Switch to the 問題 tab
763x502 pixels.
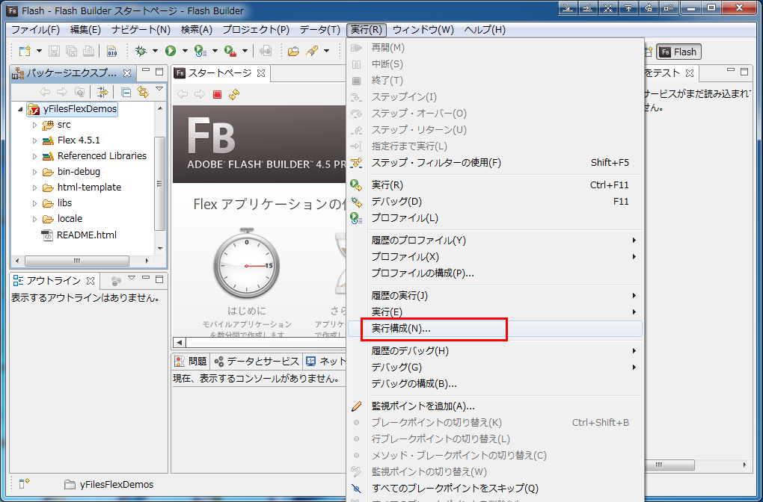point(191,361)
